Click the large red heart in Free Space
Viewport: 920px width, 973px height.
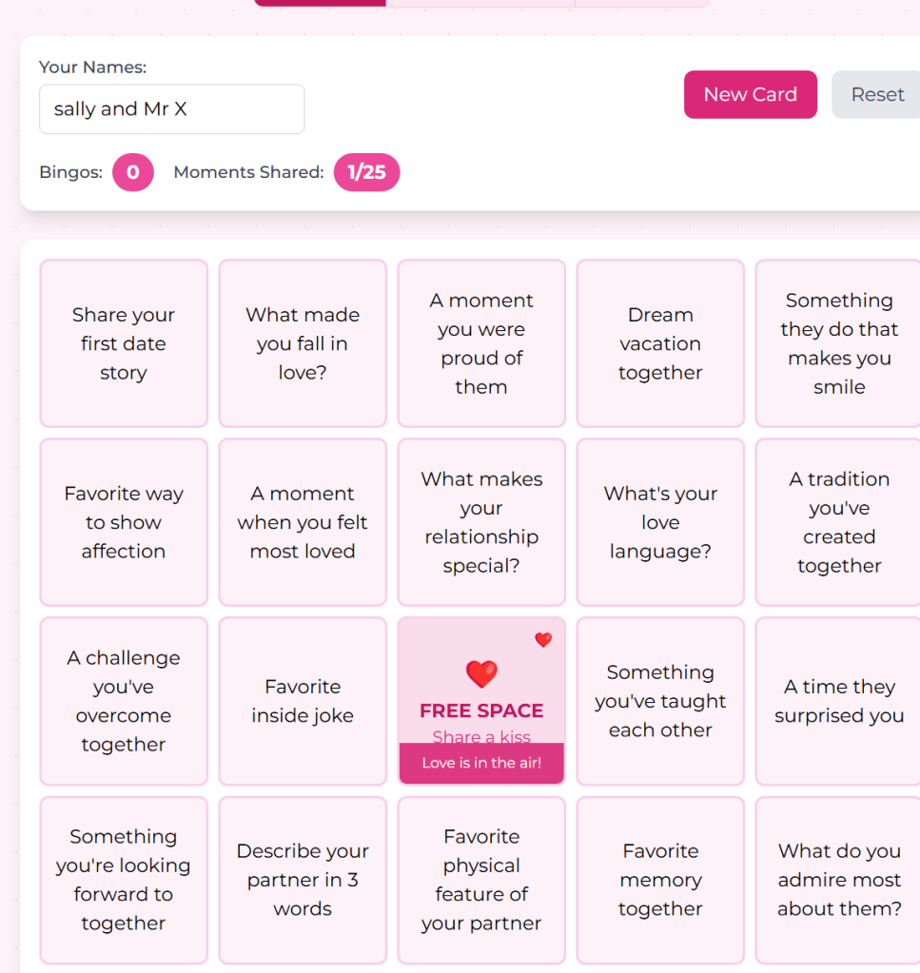click(481, 674)
